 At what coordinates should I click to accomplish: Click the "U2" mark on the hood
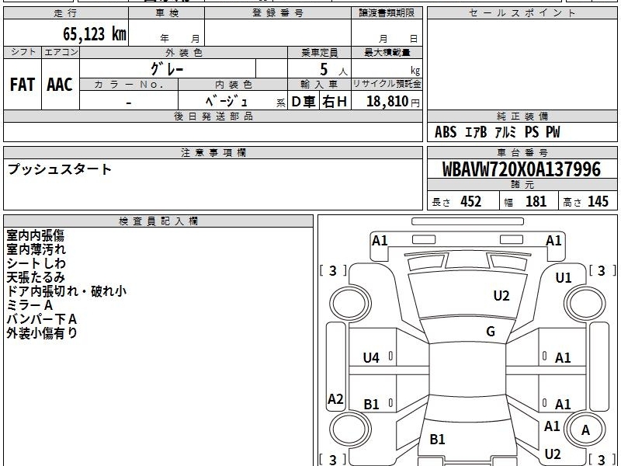pos(501,296)
